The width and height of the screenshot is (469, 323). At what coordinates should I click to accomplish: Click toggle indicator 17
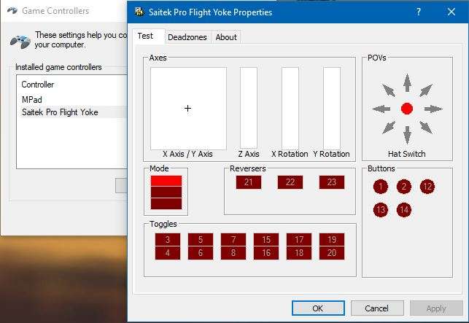pyautogui.click(x=299, y=240)
